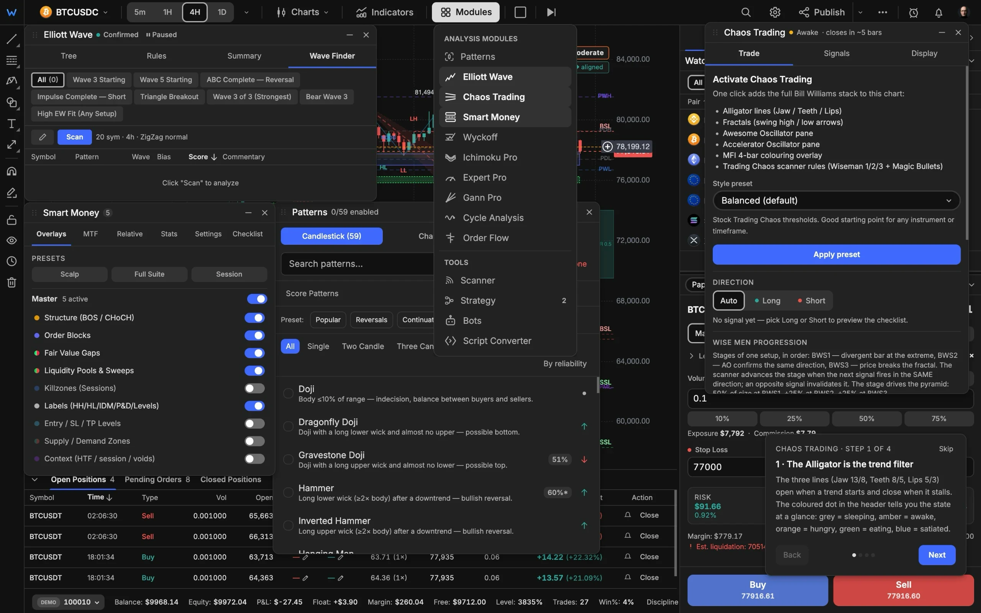The height and width of the screenshot is (613, 981).
Task: Click Next in the Chaos Trading tour
Action: (x=937, y=555)
